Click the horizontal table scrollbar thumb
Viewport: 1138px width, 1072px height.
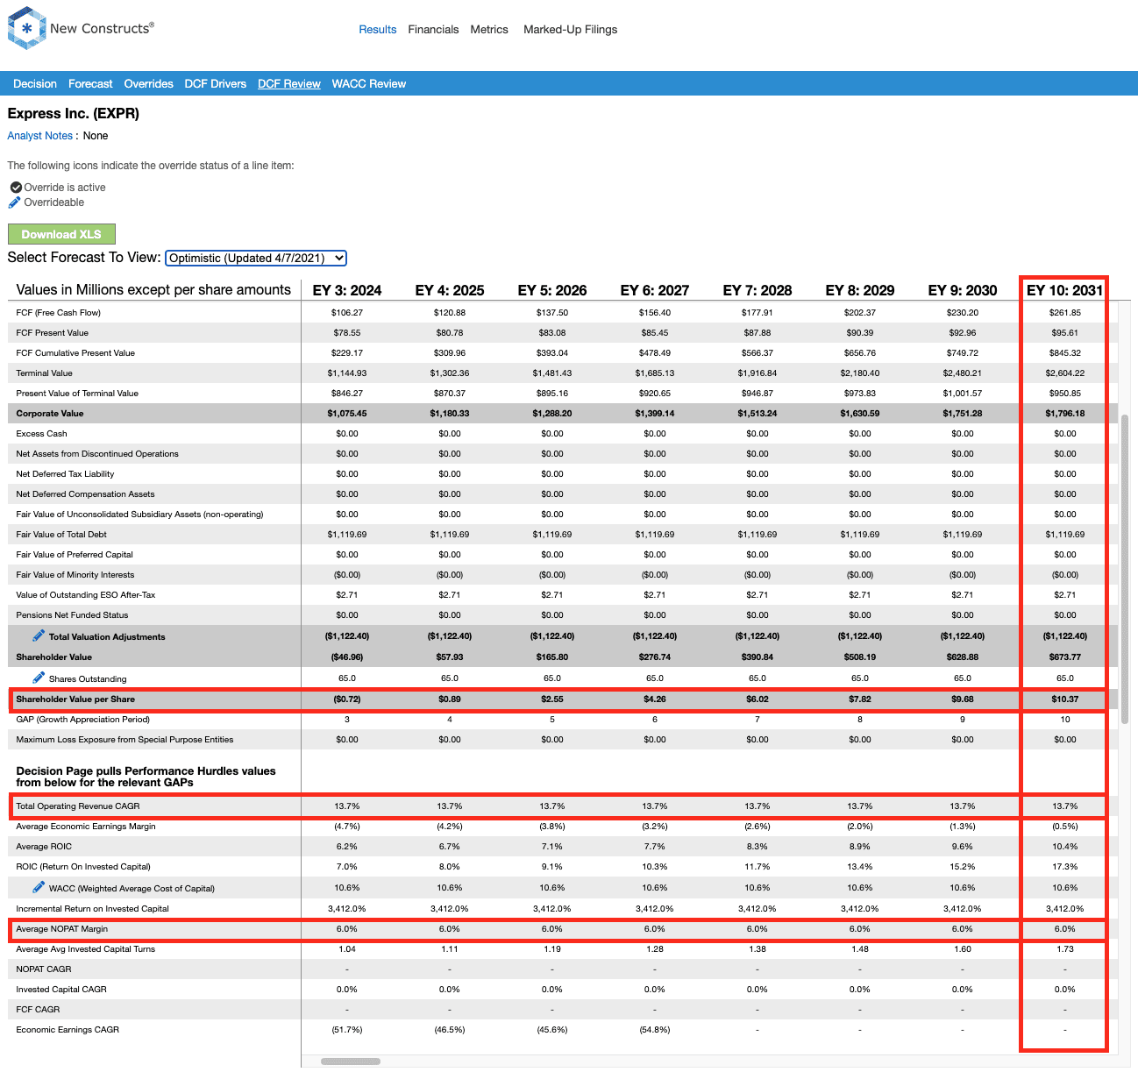pyautogui.click(x=351, y=1061)
